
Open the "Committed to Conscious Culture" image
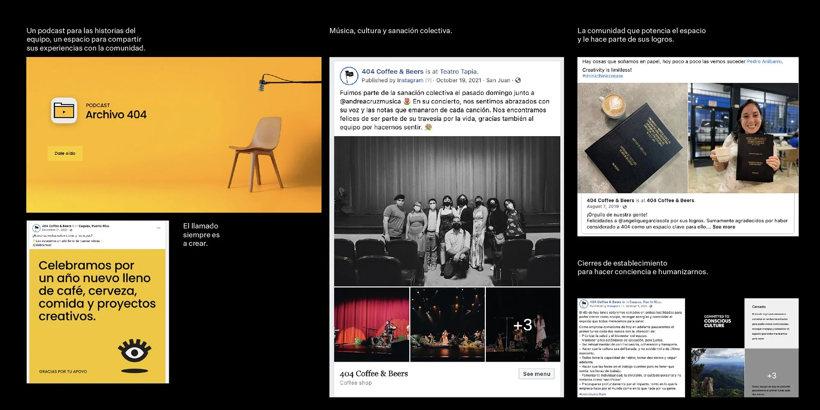(717, 323)
